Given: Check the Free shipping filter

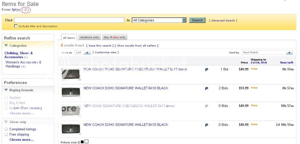Looking at the screenshot, I should 6,134.
